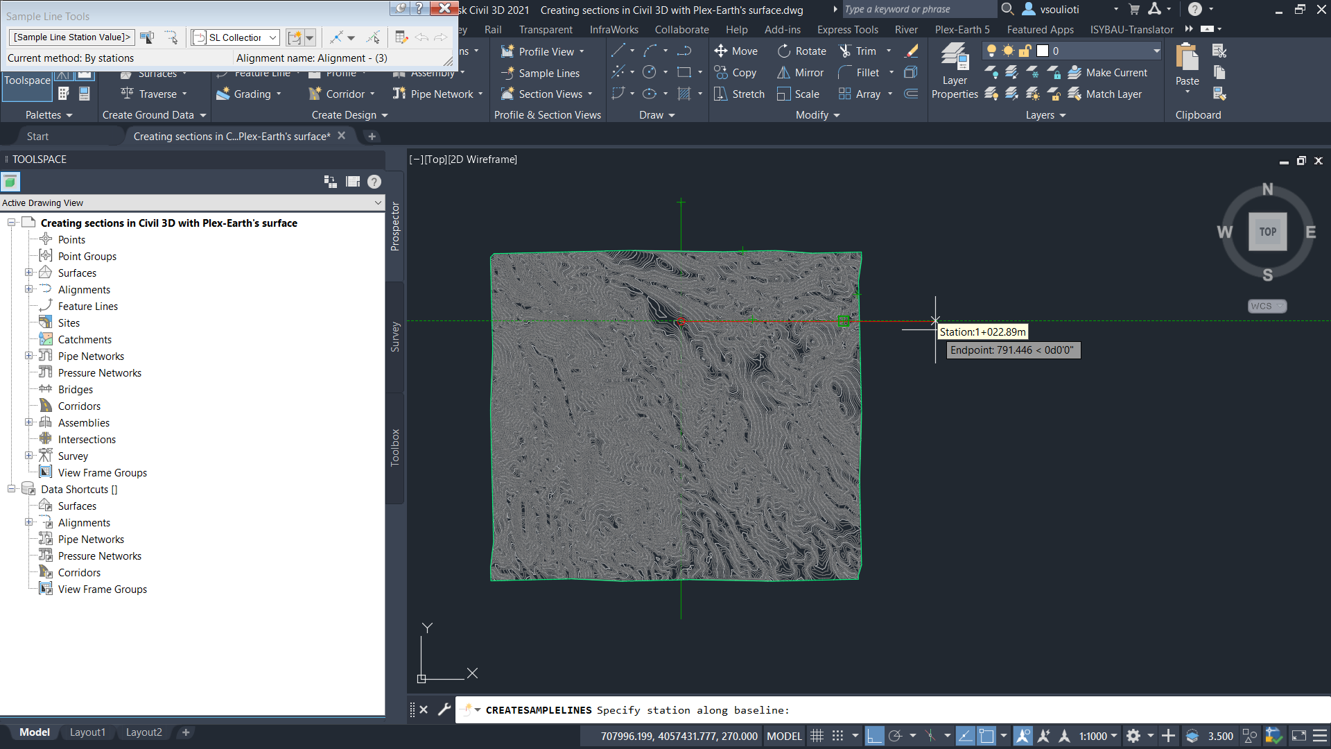
Task: Click the Stretch button in Modify panel
Action: [x=739, y=94]
